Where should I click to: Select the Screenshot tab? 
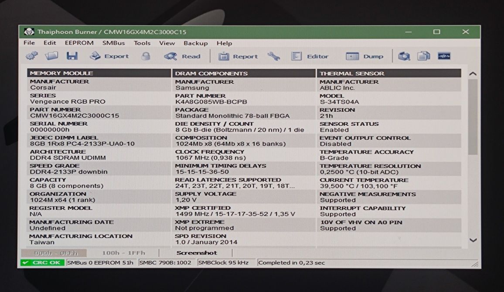[196, 253]
